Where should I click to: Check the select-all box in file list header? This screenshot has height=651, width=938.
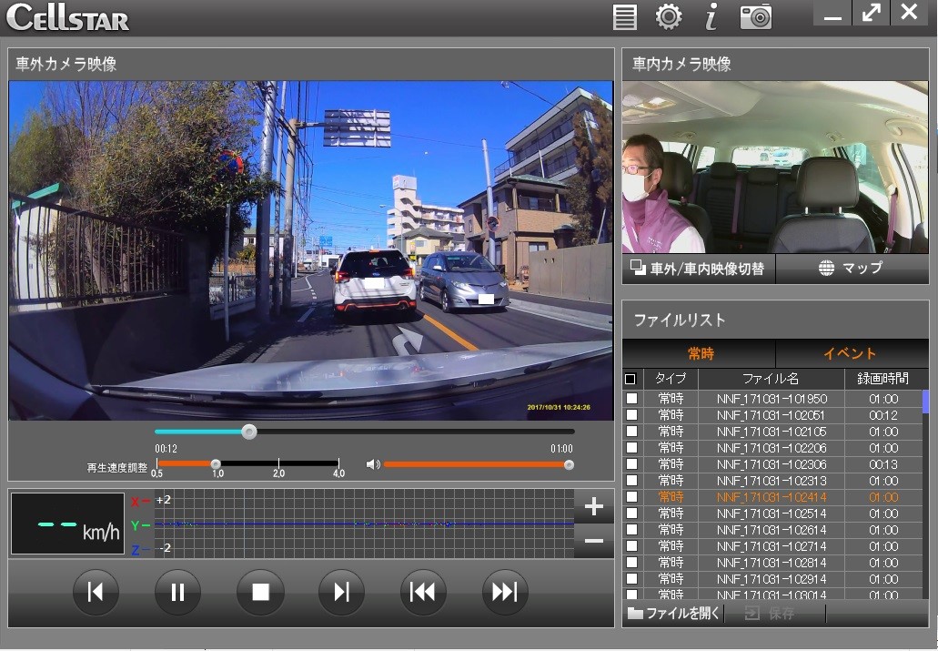(x=630, y=379)
